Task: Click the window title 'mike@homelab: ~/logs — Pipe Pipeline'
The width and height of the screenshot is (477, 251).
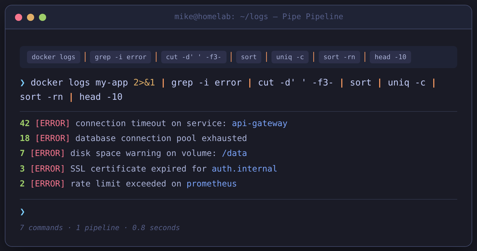Action: click(259, 16)
